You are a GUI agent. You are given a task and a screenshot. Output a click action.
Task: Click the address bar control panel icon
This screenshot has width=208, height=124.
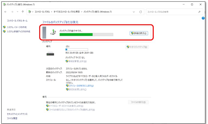30,12
